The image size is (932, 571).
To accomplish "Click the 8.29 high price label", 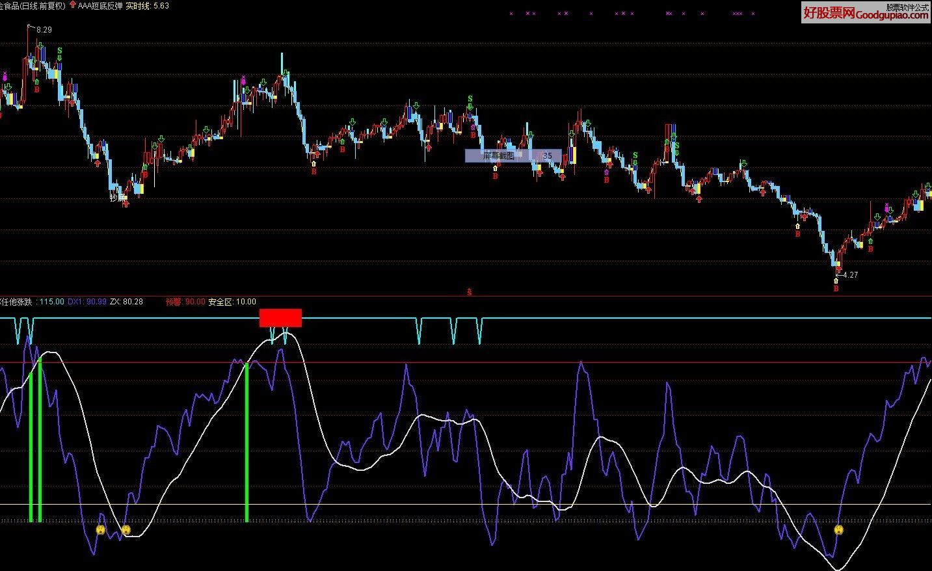I will [x=44, y=30].
